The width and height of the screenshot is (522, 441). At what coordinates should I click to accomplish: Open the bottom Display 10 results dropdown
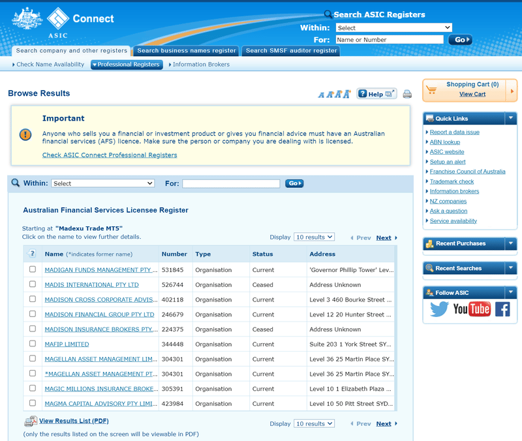tap(314, 423)
